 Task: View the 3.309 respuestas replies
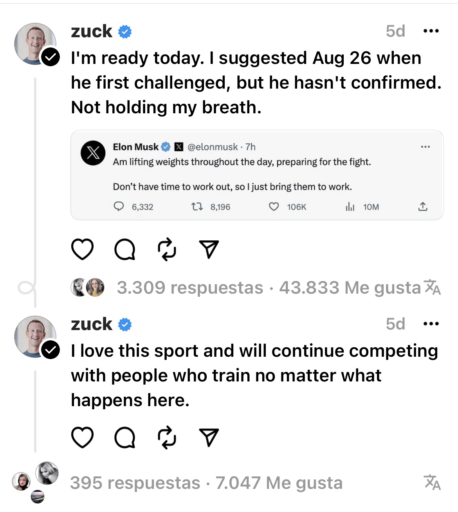tap(190, 288)
